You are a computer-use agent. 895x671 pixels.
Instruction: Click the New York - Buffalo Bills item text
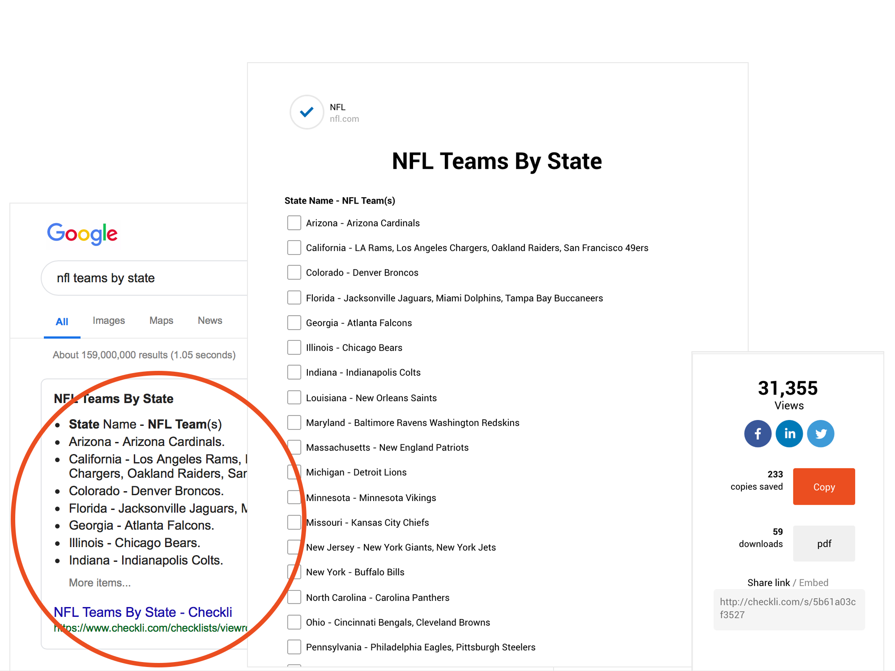click(x=355, y=572)
